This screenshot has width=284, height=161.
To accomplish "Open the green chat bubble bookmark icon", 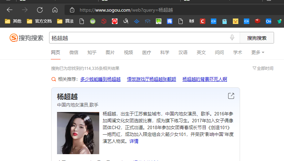I will (159, 21).
